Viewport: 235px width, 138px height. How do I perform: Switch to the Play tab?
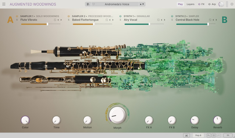[x=180, y=4]
